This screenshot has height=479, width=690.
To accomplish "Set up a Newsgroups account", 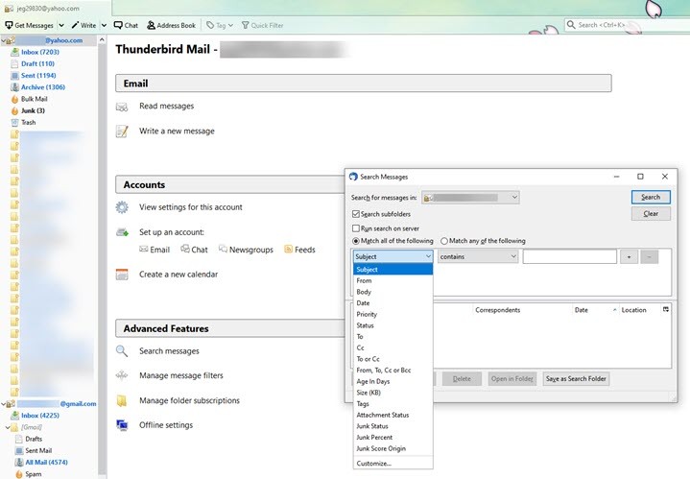I will click(246, 250).
